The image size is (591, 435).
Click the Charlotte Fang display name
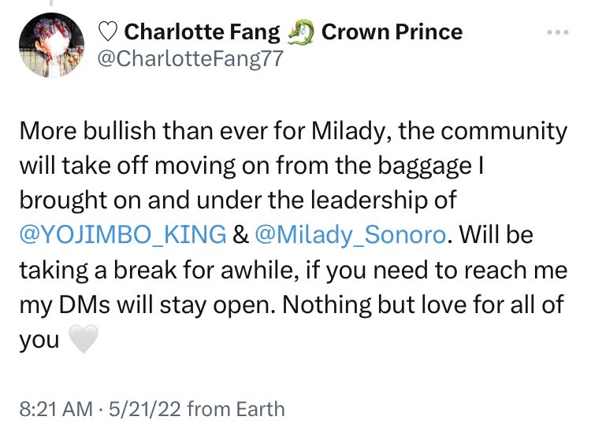[203, 32]
